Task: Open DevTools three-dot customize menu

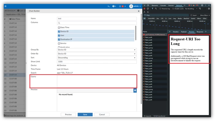Action: pyautogui.click(x=205, y=5)
